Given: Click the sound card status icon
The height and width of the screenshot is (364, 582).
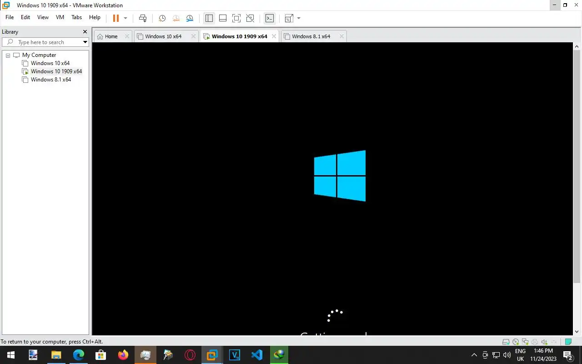Looking at the screenshot, I should [544, 342].
